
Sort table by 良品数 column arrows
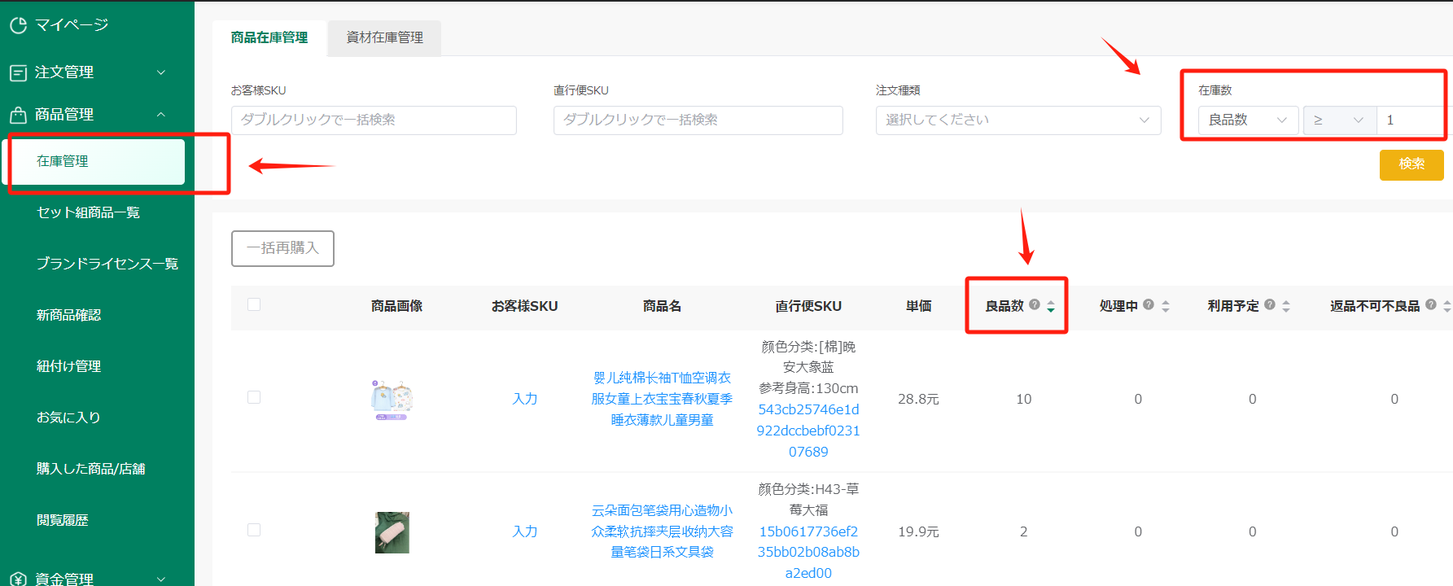point(1051,306)
